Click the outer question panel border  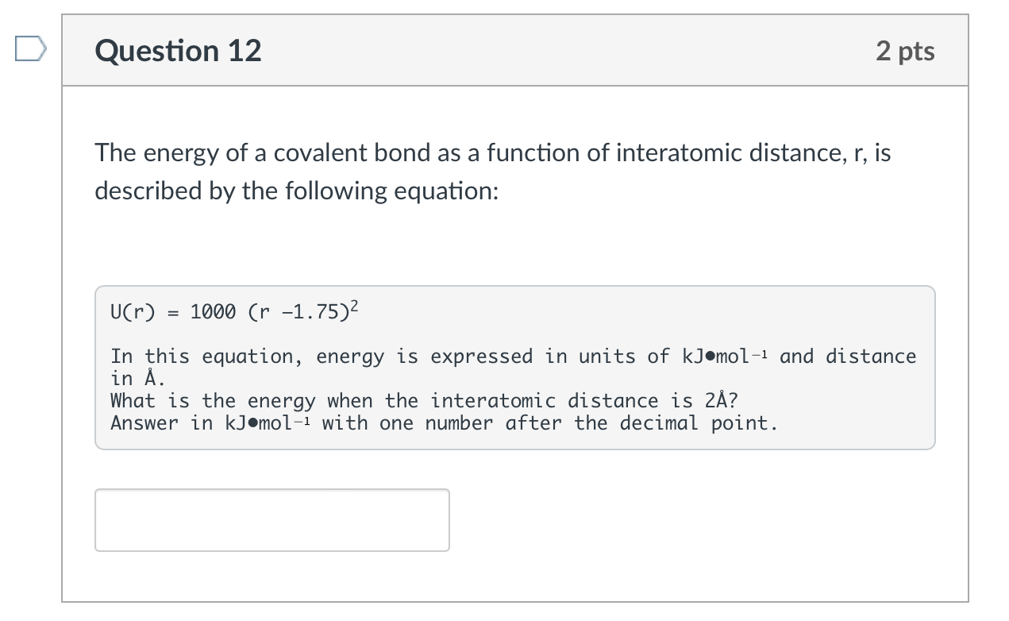click(515, 601)
